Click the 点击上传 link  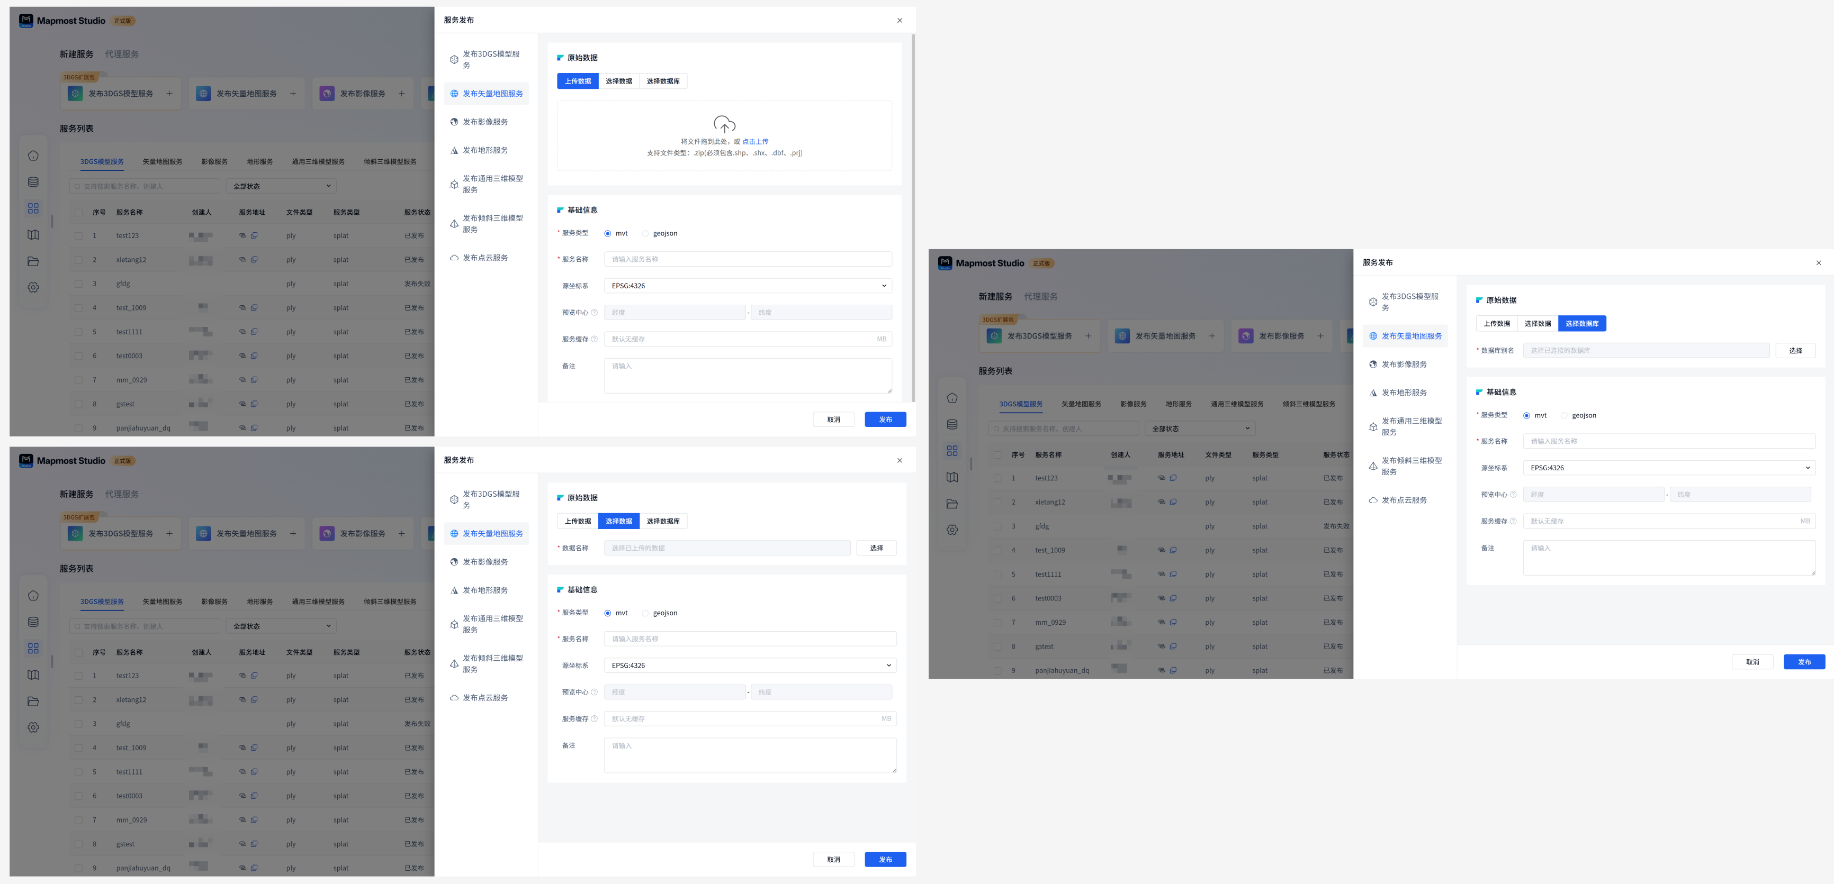[754, 142]
